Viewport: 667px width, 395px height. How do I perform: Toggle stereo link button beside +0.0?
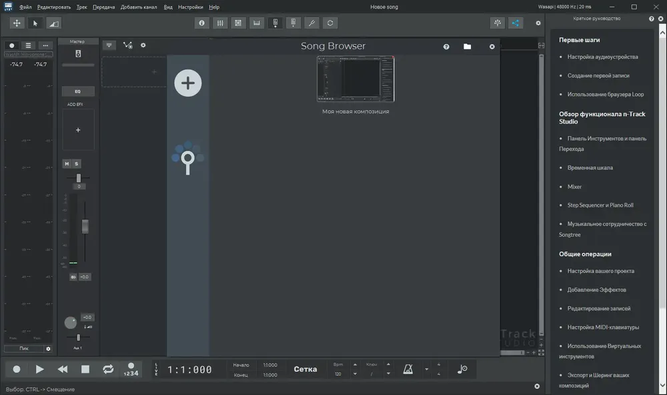click(73, 277)
